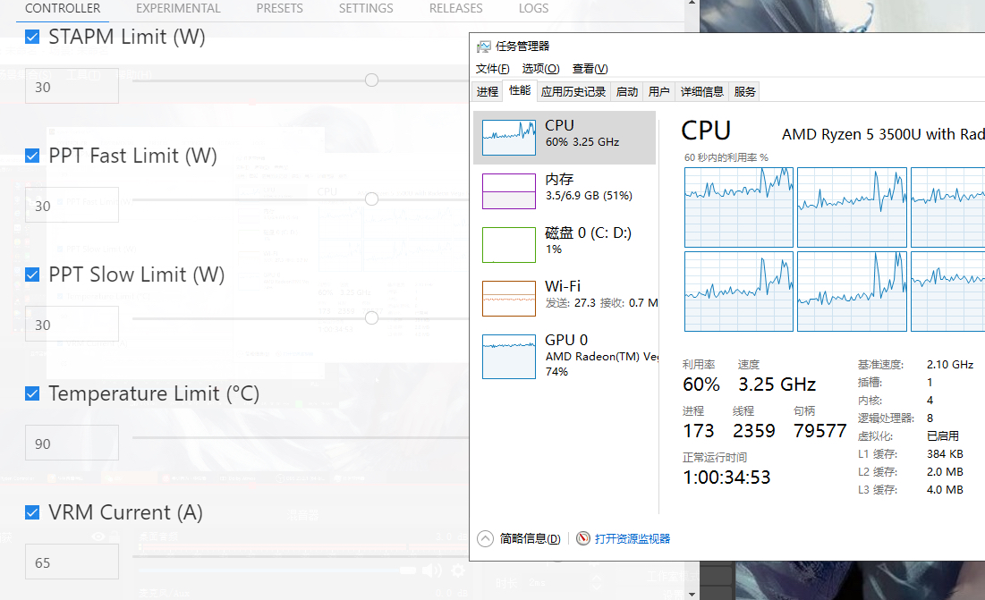
Task: Open the CONTROLLER tab
Action: point(63,8)
